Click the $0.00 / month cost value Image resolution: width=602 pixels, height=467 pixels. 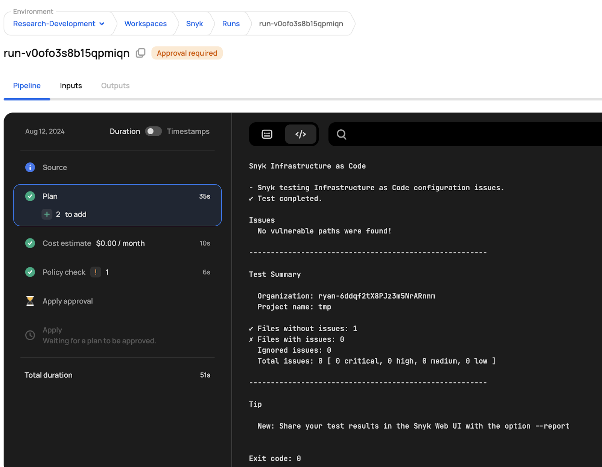click(x=120, y=243)
